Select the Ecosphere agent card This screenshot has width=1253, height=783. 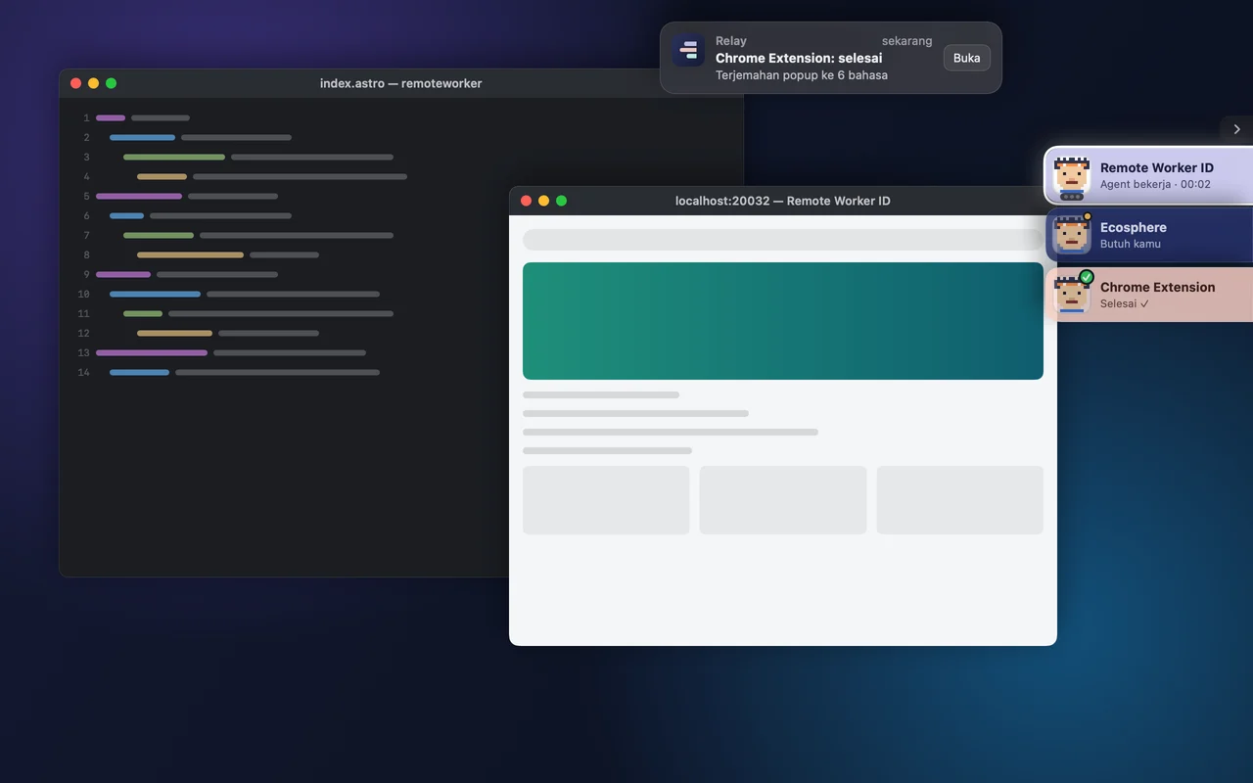coord(1149,235)
